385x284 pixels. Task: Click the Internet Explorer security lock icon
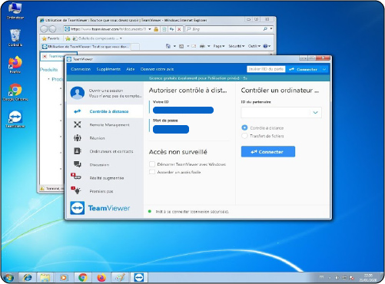click(156, 29)
